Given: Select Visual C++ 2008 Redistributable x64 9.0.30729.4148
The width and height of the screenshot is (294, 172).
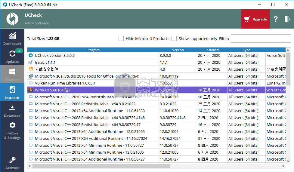Looking at the screenshot, I should click(156, 118).
